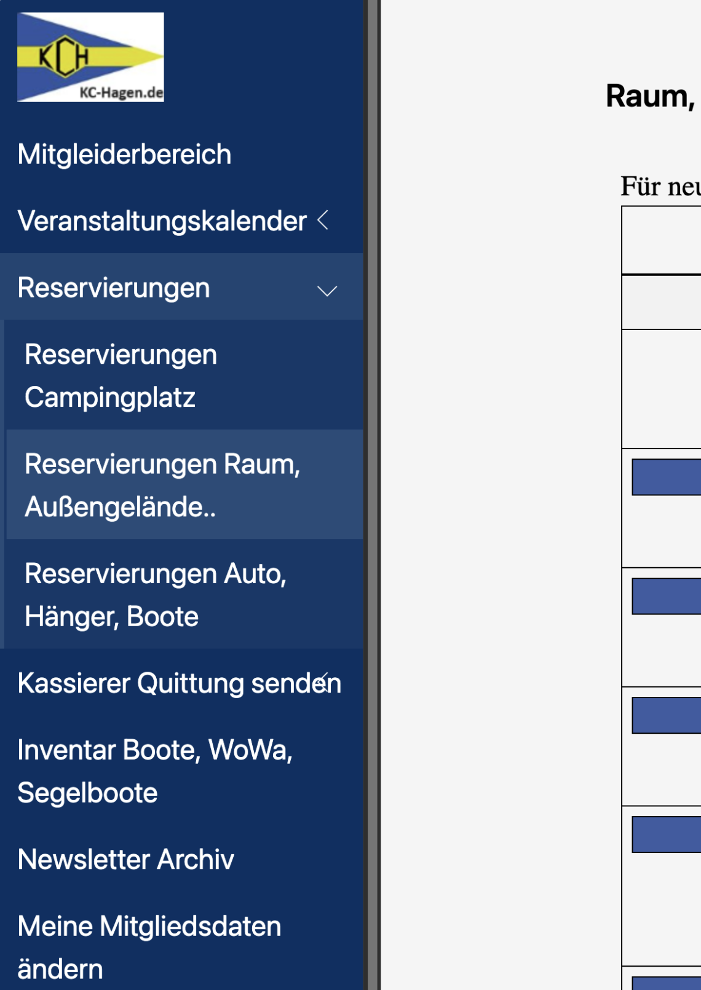The height and width of the screenshot is (990, 701).
Task: Open Veranstaltungskalender in the sidebar
Action: (162, 221)
